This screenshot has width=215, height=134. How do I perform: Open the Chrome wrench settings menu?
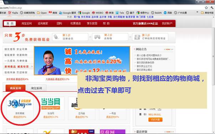click(x=212, y=8)
